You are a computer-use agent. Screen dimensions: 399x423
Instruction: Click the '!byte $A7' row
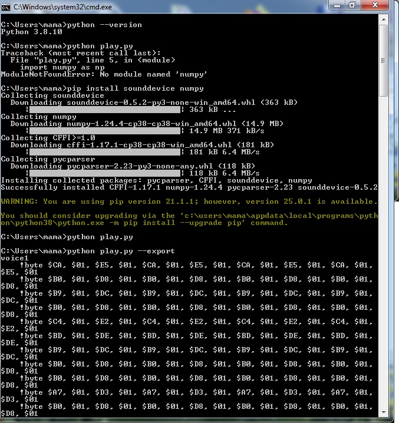196,392
